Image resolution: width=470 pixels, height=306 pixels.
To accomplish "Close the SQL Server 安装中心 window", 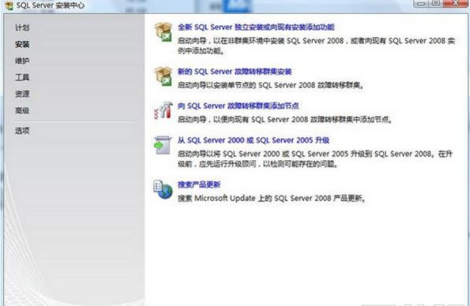I will pyautogui.click(x=455, y=3).
